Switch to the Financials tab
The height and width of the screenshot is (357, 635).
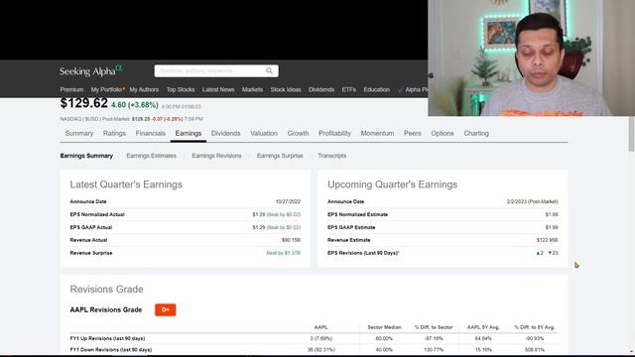150,133
